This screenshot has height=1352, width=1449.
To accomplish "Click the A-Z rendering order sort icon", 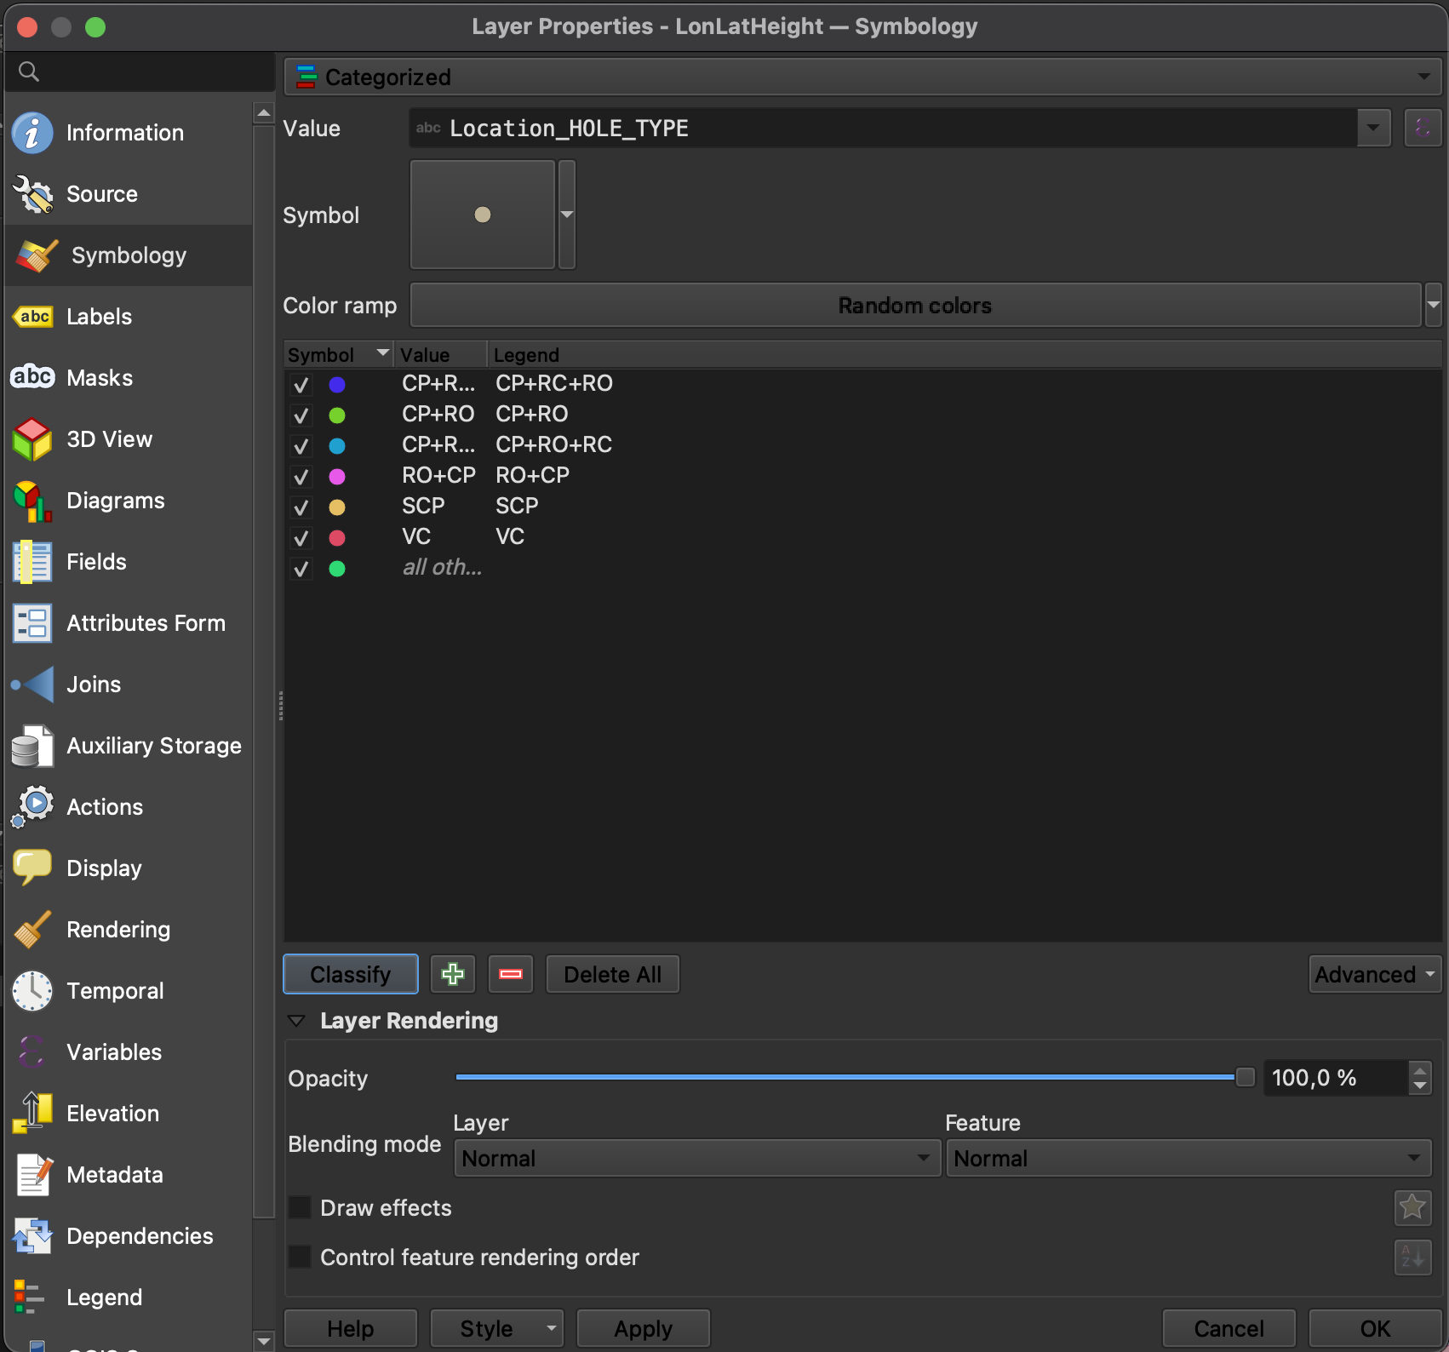I will pyautogui.click(x=1412, y=1257).
